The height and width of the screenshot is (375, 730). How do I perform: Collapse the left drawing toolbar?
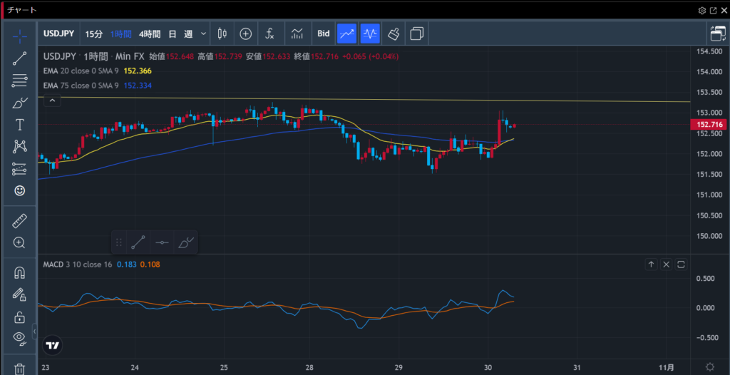tap(34, 329)
